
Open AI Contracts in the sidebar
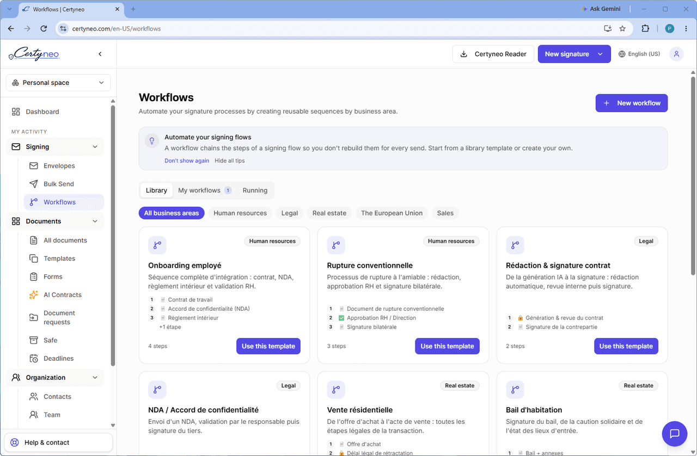[64, 295]
